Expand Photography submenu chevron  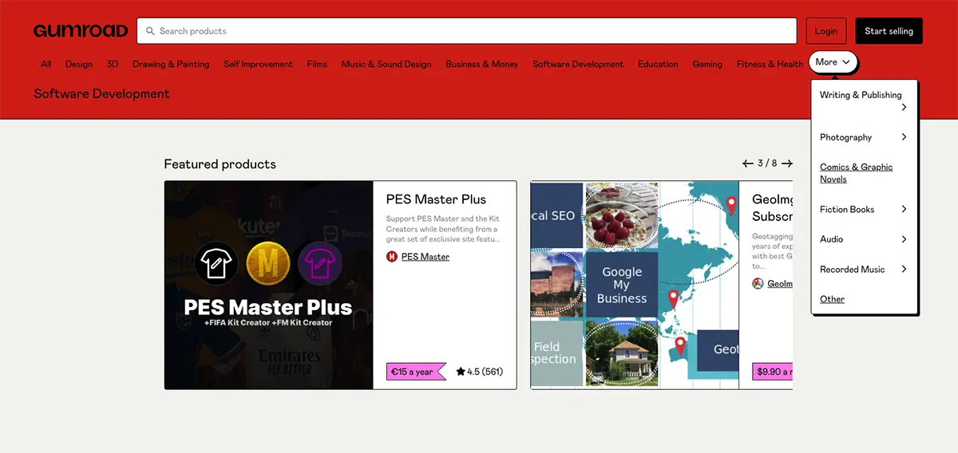tap(904, 137)
